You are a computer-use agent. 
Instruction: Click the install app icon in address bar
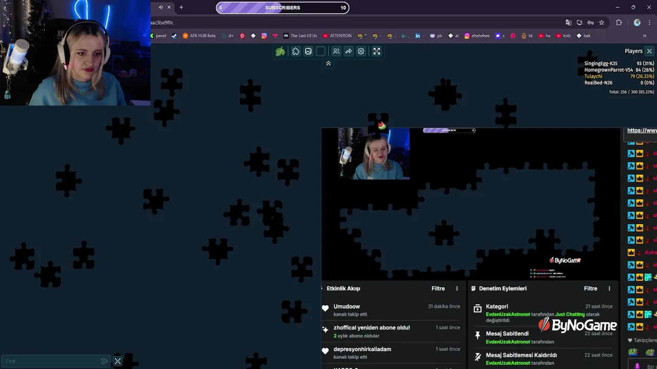[x=579, y=23]
